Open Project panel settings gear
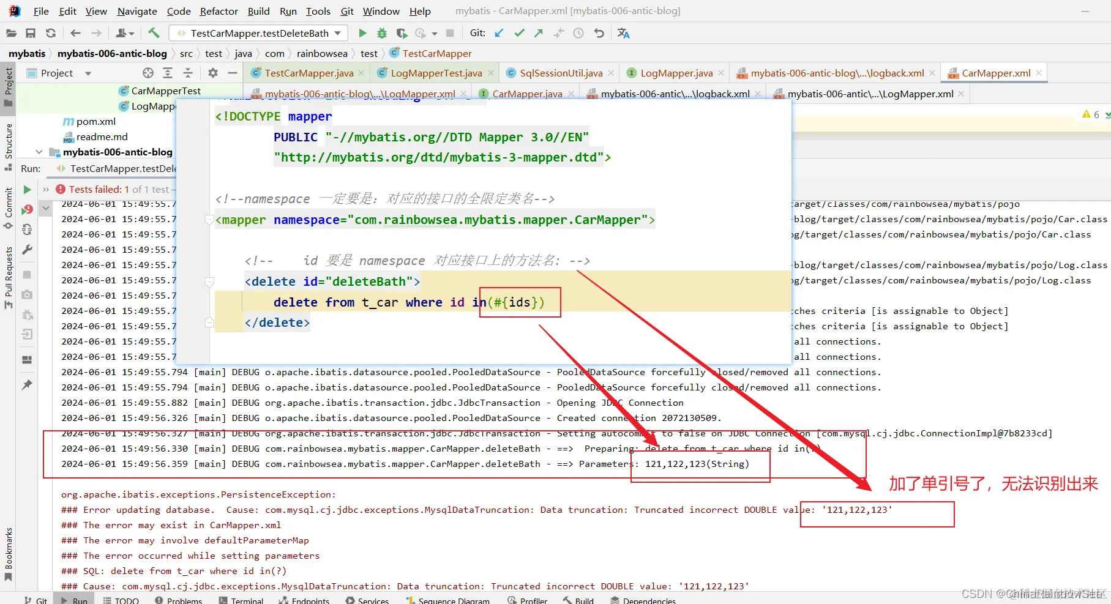The image size is (1111, 604). 212,73
